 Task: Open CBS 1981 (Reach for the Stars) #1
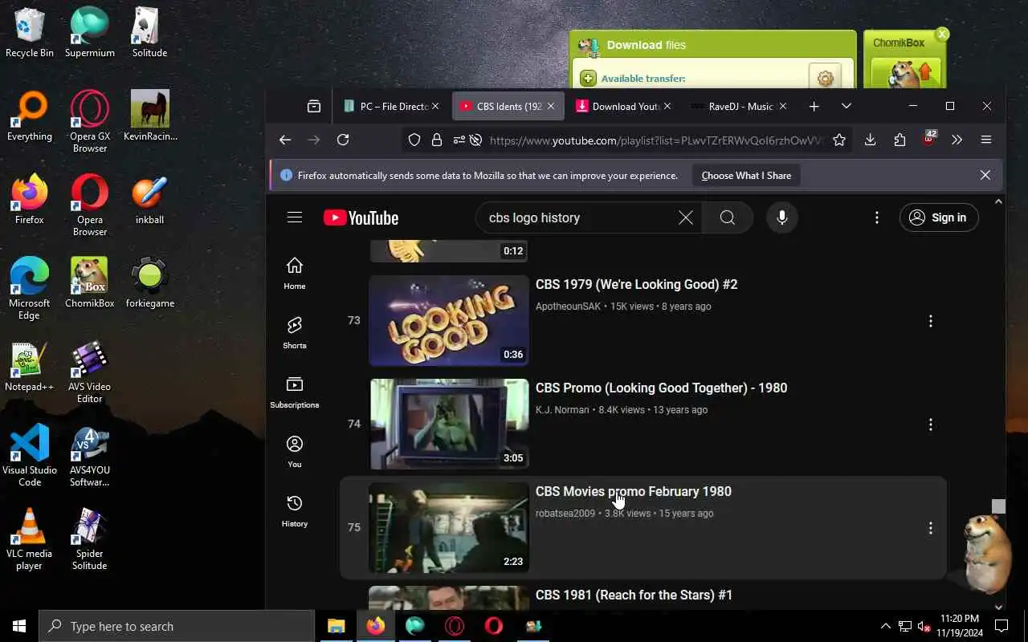[634, 595]
